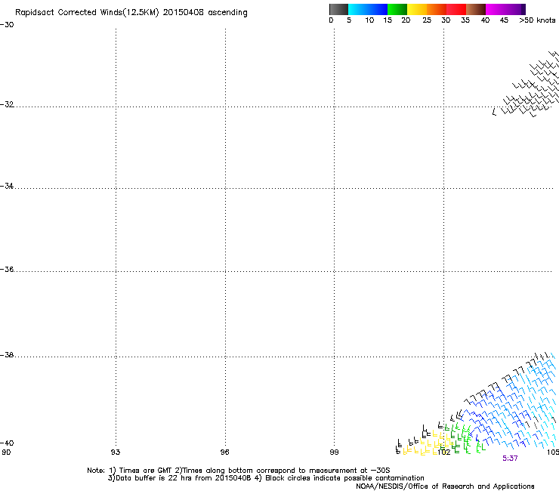Viewport: 559px width, 491px height.
Task: Click the Rapidscat Corrected Winds title text
Action: click(x=131, y=13)
